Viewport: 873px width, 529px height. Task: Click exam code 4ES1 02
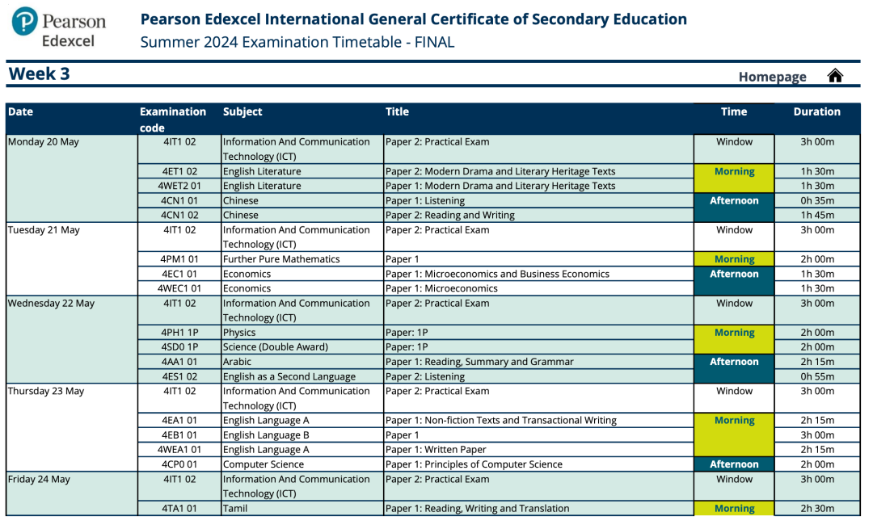[179, 376]
